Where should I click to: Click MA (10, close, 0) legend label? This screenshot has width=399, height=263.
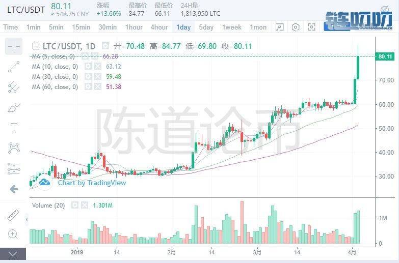point(55,67)
